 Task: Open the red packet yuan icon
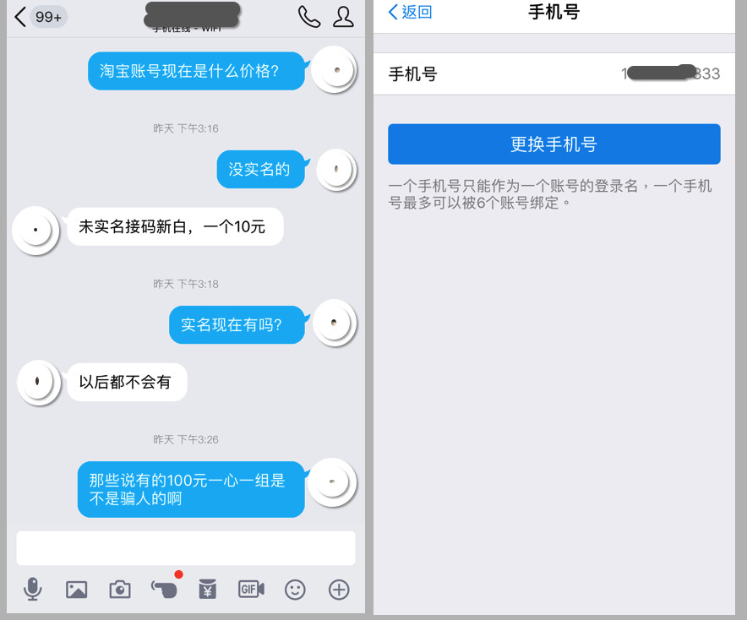[207, 589]
